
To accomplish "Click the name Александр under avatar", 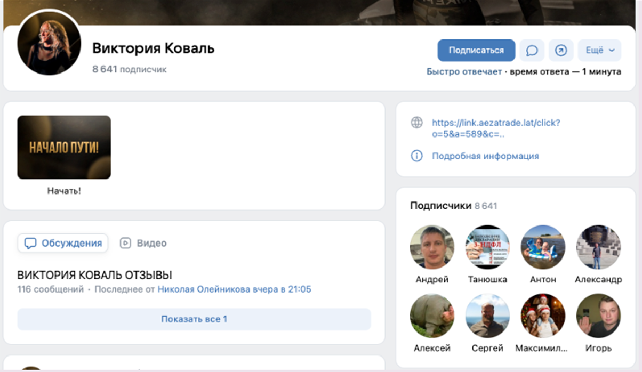I will click(598, 279).
